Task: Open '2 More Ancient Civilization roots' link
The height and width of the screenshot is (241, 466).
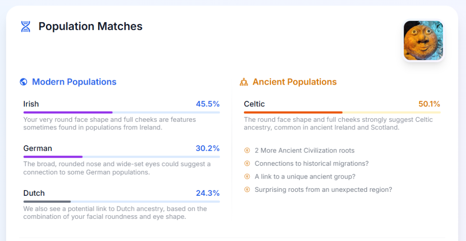Action: pos(304,151)
